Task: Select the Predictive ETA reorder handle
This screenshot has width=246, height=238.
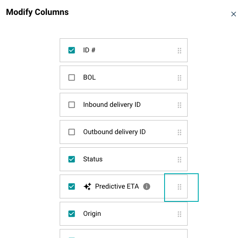Action: [179, 187]
